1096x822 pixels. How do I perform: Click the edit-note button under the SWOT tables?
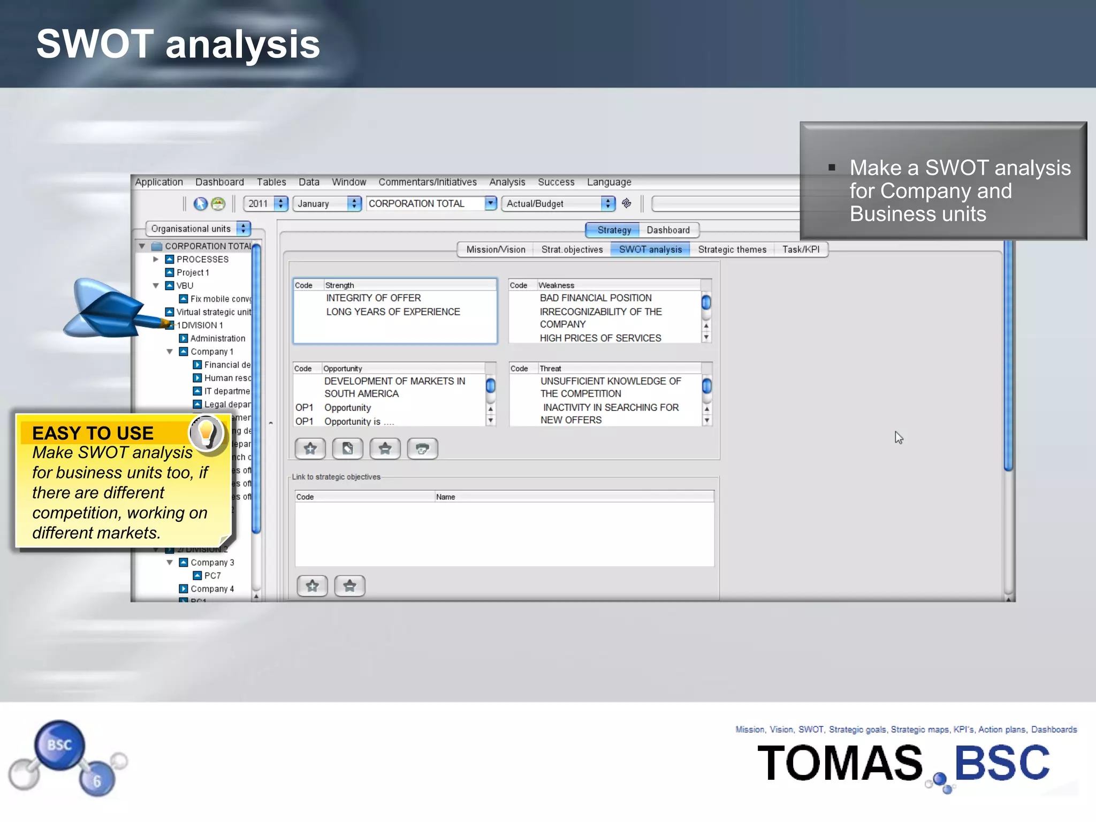tap(347, 448)
